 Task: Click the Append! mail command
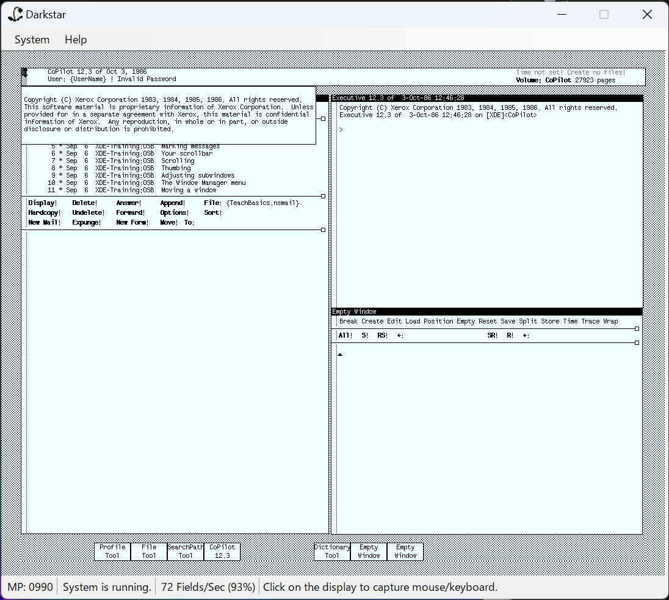(x=172, y=203)
